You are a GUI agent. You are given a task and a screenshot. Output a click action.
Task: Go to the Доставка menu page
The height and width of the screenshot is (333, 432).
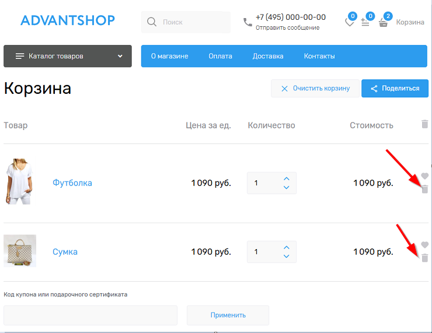click(268, 56)
